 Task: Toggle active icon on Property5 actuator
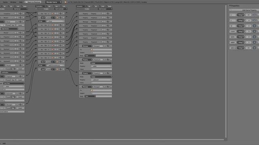point(108,30)
